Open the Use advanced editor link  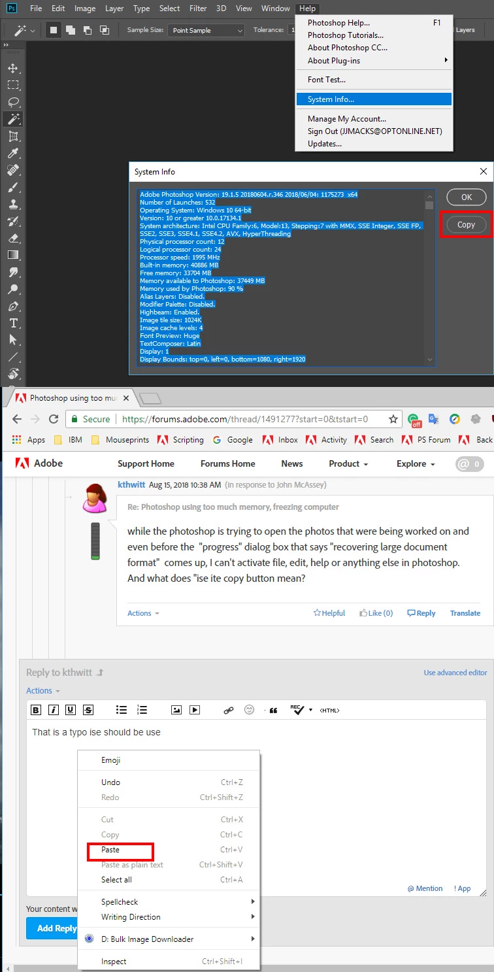(x=455, y=673)
